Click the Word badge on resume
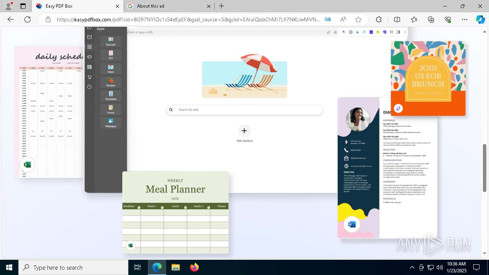 point(352,224)
